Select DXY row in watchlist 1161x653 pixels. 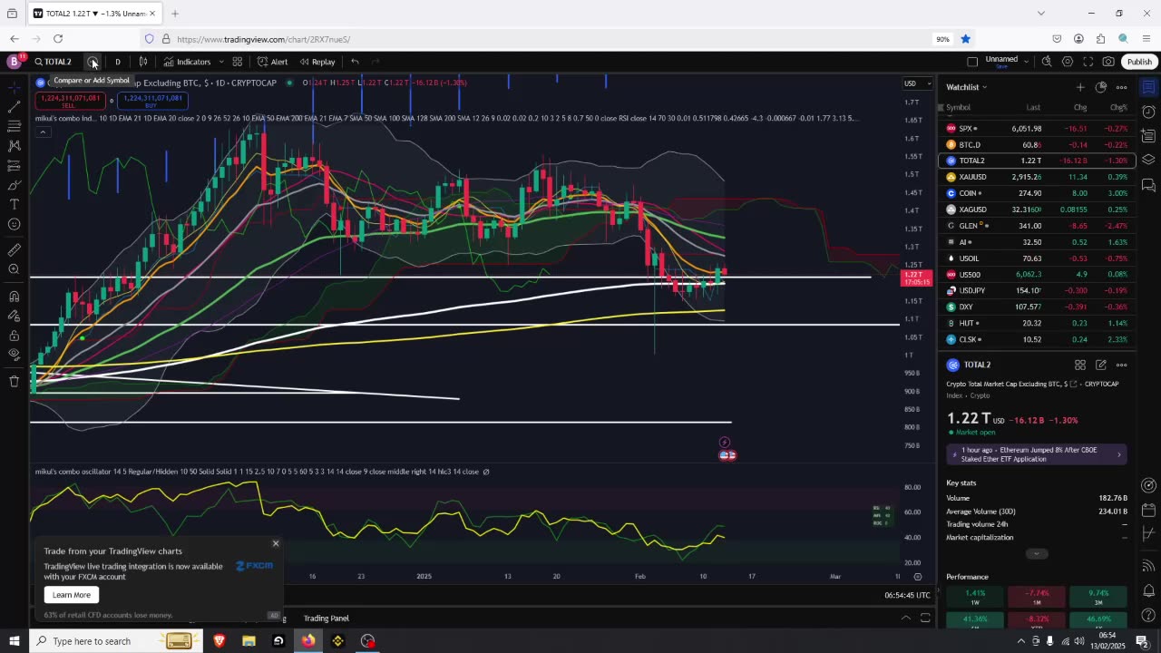click(1037, 307)
